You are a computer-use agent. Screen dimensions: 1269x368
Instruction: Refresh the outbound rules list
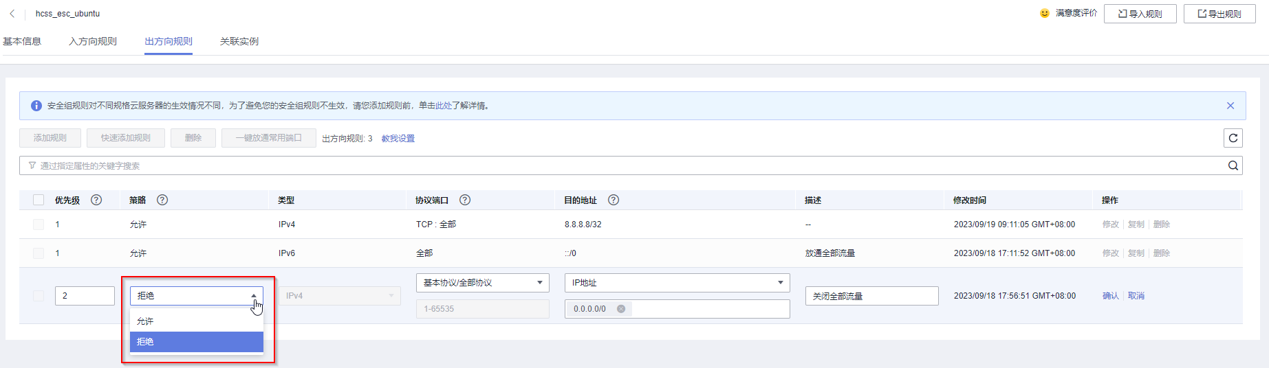[1233, 138]
